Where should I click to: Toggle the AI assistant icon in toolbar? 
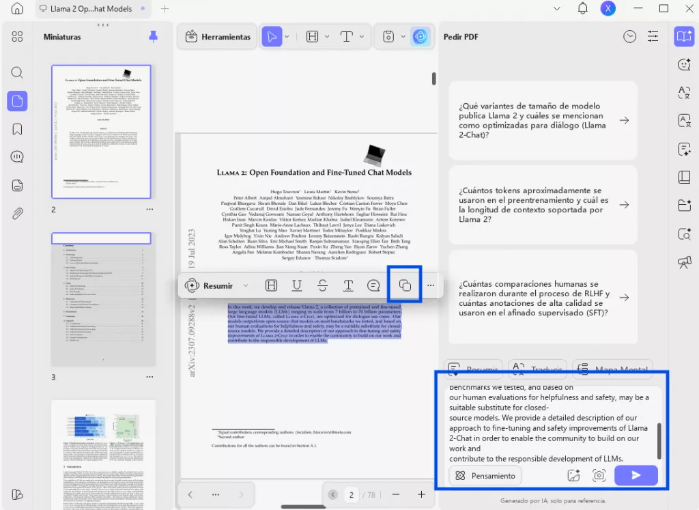point(420,37)
